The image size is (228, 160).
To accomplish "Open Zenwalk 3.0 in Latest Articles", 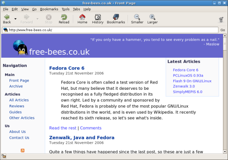I will (x=184, y=86).
